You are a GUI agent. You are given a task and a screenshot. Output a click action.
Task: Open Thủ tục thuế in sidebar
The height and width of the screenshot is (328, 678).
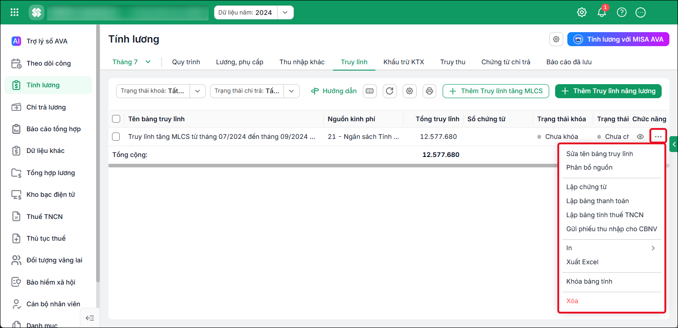point(48,238)
